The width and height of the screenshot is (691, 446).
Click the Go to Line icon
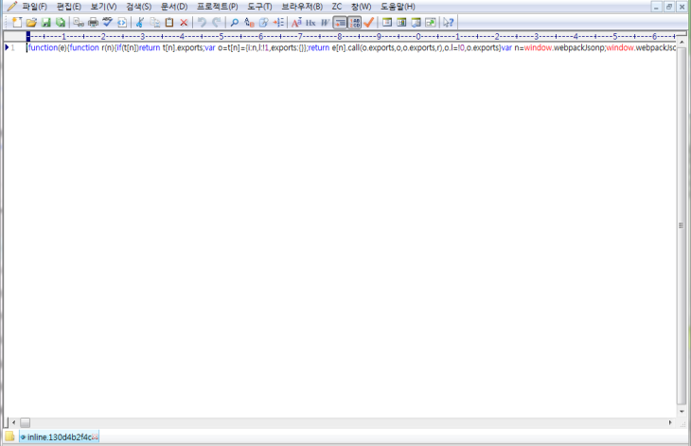coord(278,22)
